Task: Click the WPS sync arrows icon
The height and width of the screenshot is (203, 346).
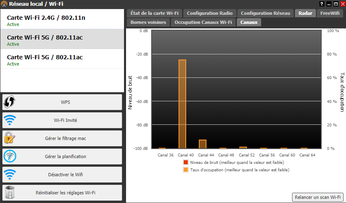Action: click(9, 102)
